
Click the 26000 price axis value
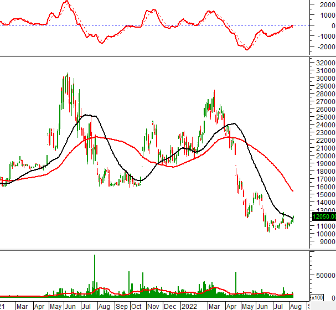(325, 109)
